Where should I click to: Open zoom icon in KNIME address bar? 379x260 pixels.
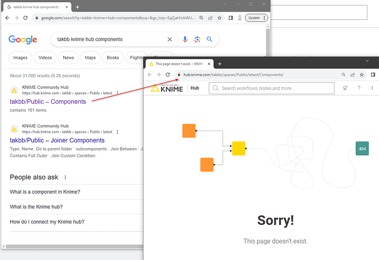click(343, 75)
